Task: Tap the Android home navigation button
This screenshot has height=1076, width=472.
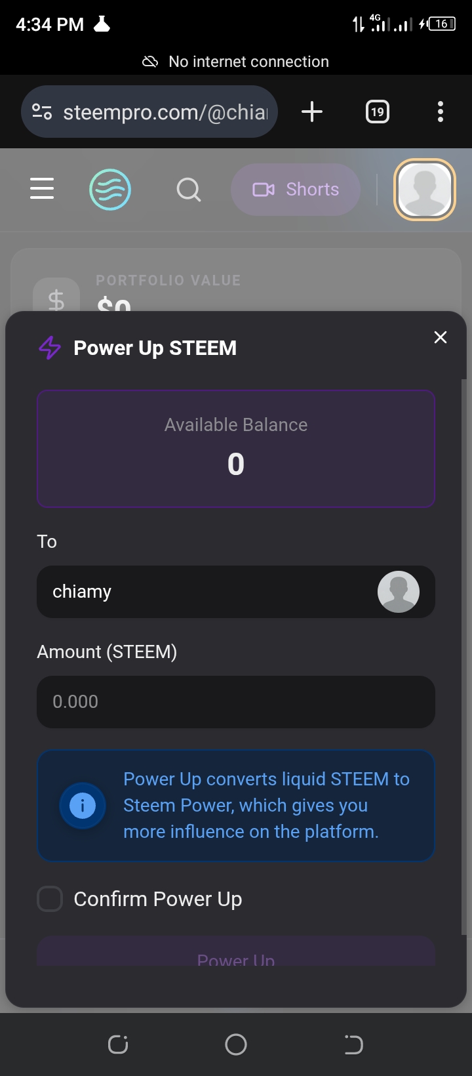Action: (236, 1045)
